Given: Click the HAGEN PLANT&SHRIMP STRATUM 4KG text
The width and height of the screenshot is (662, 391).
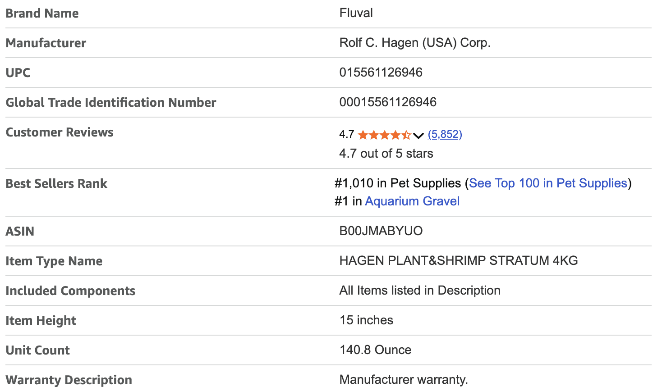Looking at the screenshot, I should [458, 261].
